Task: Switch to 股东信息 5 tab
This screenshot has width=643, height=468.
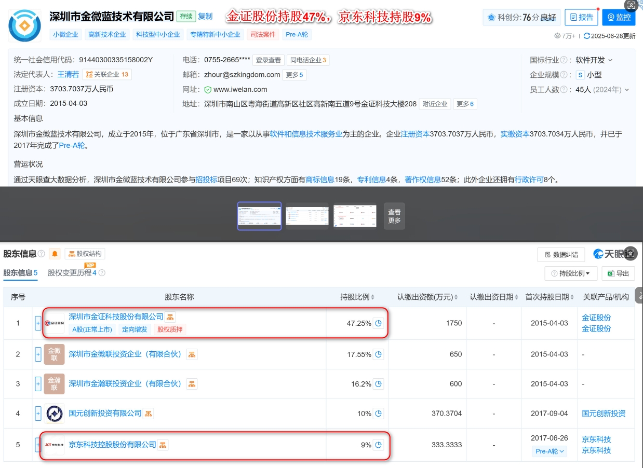Action: 20,273
